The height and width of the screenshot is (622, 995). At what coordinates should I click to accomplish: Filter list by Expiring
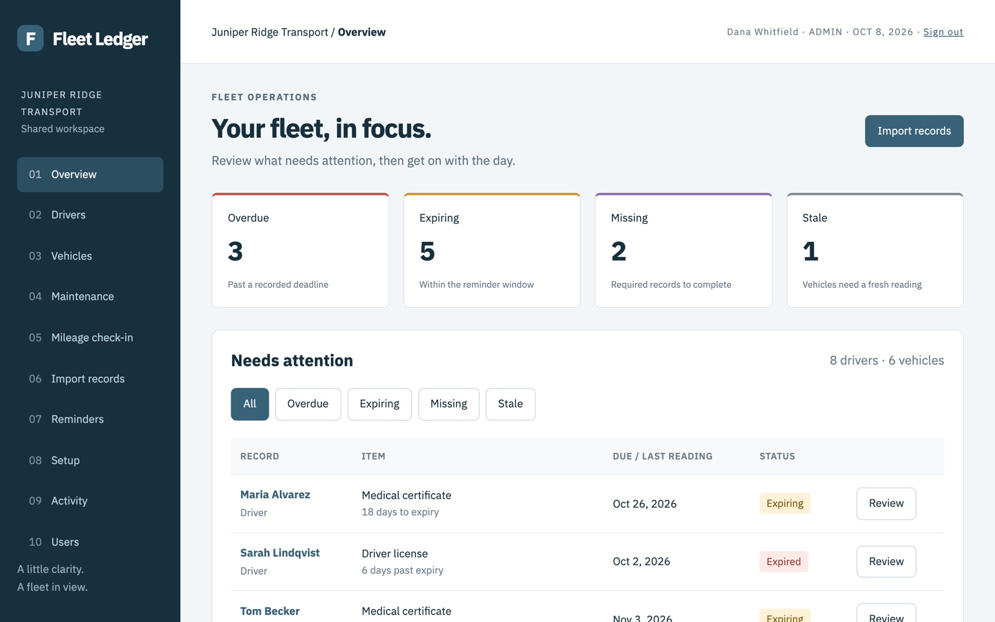click(379, 404)
